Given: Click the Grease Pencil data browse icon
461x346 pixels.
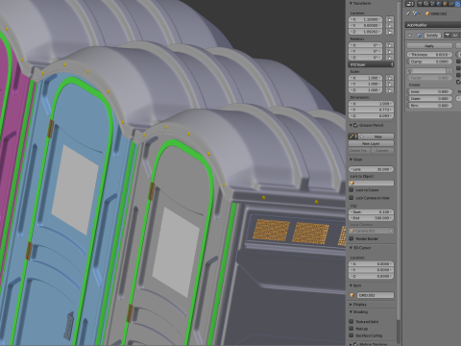Looking at the screenshot, I should click(x=352, y=136).
